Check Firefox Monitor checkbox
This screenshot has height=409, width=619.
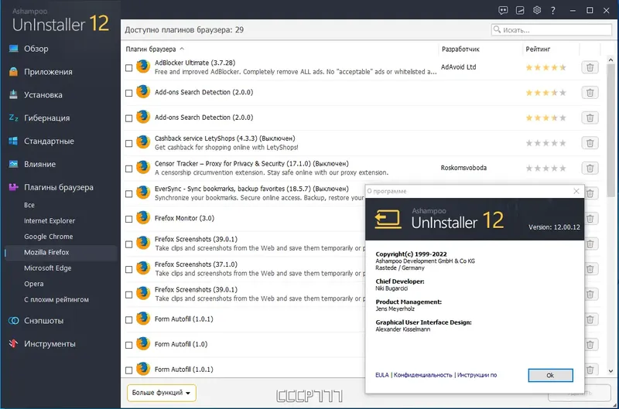coord(128,220)
